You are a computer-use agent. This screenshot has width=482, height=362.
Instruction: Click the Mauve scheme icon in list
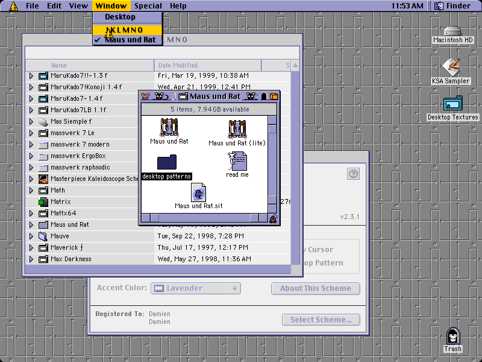(43, 236)
